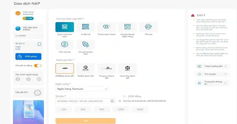Select the 1000 quick amount
Screen dimensions: 237x124
pos(121,109)
